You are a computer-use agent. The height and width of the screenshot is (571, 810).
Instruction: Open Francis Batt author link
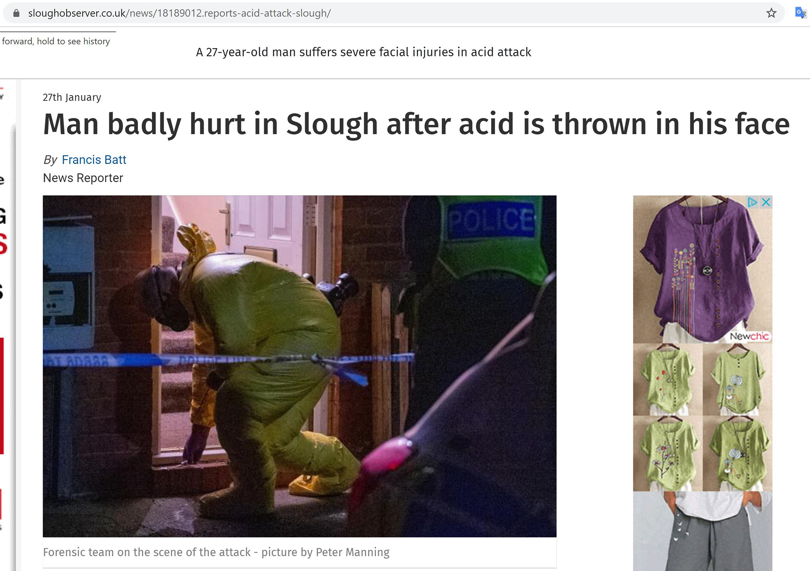click(x=94, y=160)
